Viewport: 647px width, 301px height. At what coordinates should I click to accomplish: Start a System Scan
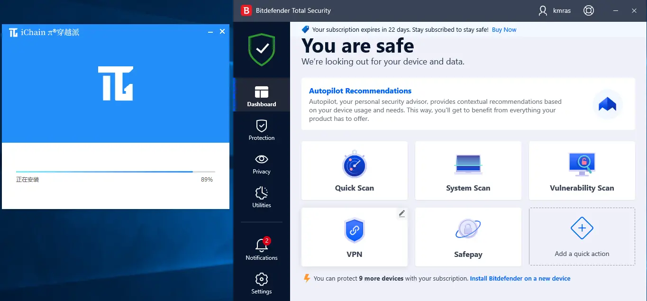click(468, 171)
